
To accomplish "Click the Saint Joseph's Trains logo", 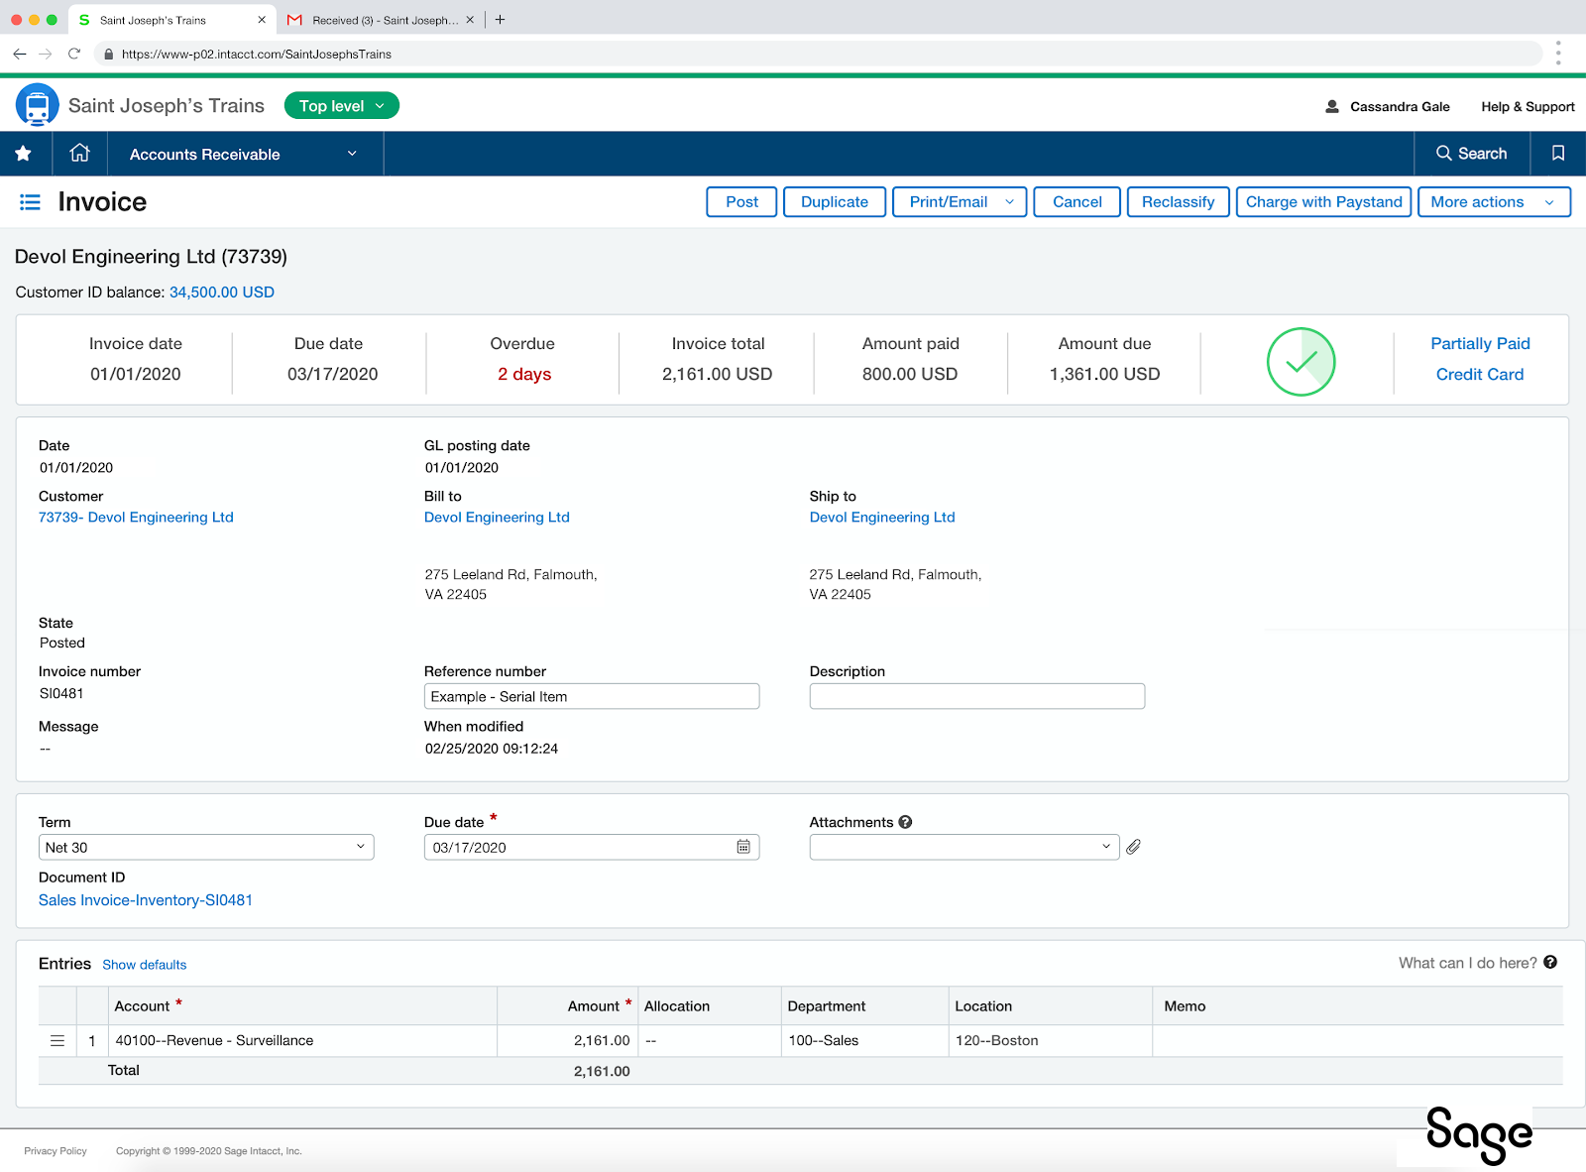I will click(38, 105).
